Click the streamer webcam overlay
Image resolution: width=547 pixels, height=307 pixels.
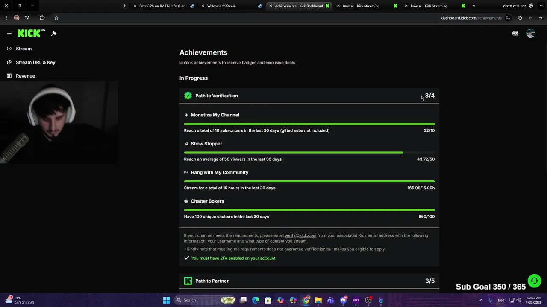(x=59, y=122)
